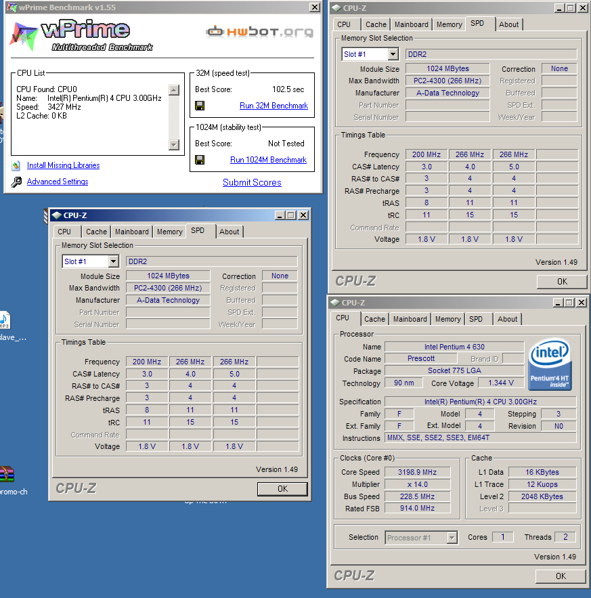This screenshot has height=598, width=591.
Task: Minimize the bottom-left CPU-Z window
Action: [280, 215]
